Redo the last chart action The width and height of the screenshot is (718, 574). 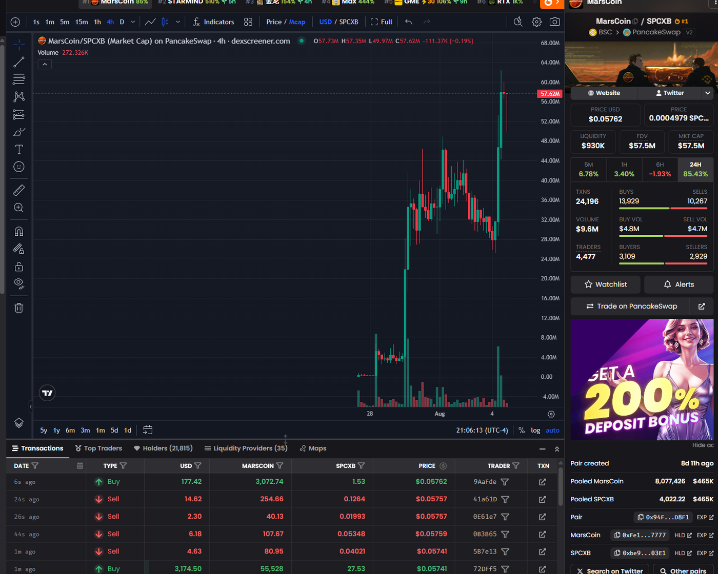(x=427, y=22)
